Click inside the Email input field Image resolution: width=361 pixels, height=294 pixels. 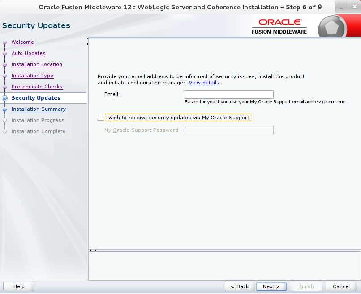tap(229, 94)
